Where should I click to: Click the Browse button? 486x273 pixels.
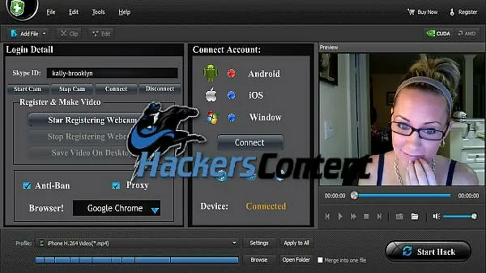tap(259, 259)
